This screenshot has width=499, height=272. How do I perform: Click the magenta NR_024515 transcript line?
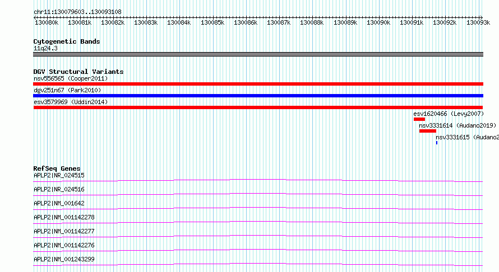(258, 180)
